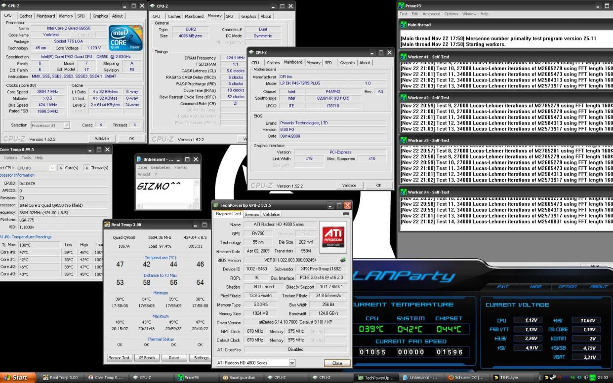Click the XS Bench button in Real Temp

146,357
